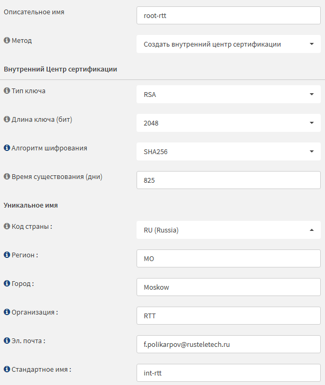
Task: Open the Метод dropdown list
Action: (x=229, y=44)
